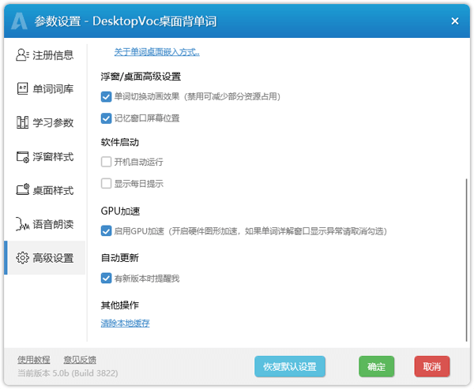The width and height of the screenshot is (474, 389).
Task: Uncheck 记忆窗口屏幕位置
Action: (106, 118)
